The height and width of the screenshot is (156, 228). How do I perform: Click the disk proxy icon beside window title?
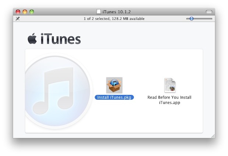pyautogui.click(x=99, y=12)
